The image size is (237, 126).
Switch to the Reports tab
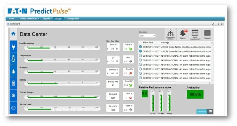(x=46, y=19)
